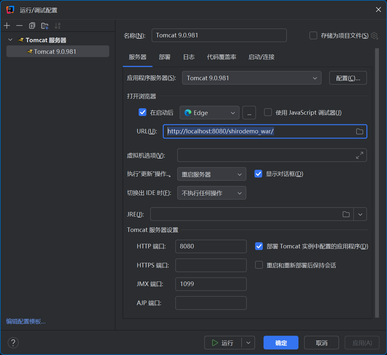This screenshot has height=355, width=387.
Task: Remove the selected configuration with minus icon
Action: tap(19, 26)
